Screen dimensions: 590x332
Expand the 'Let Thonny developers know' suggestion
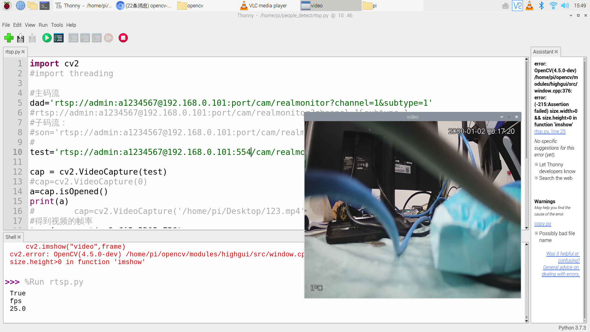click(537, 164)
